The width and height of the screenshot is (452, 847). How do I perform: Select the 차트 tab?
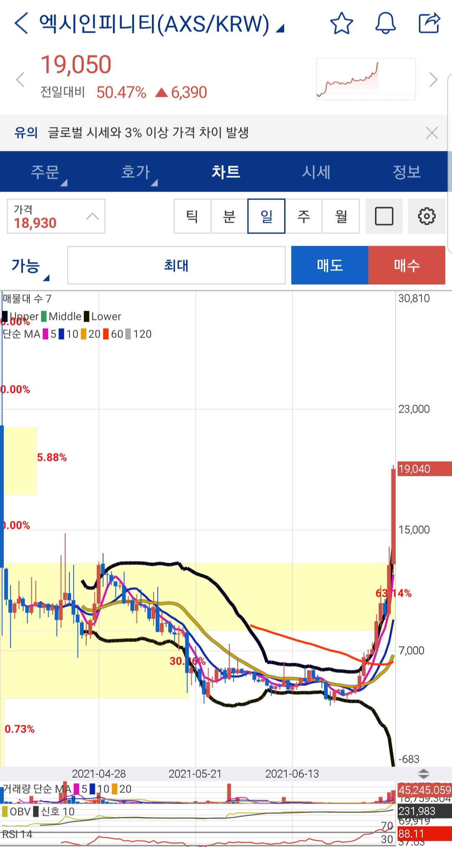(x=226, y=172)
